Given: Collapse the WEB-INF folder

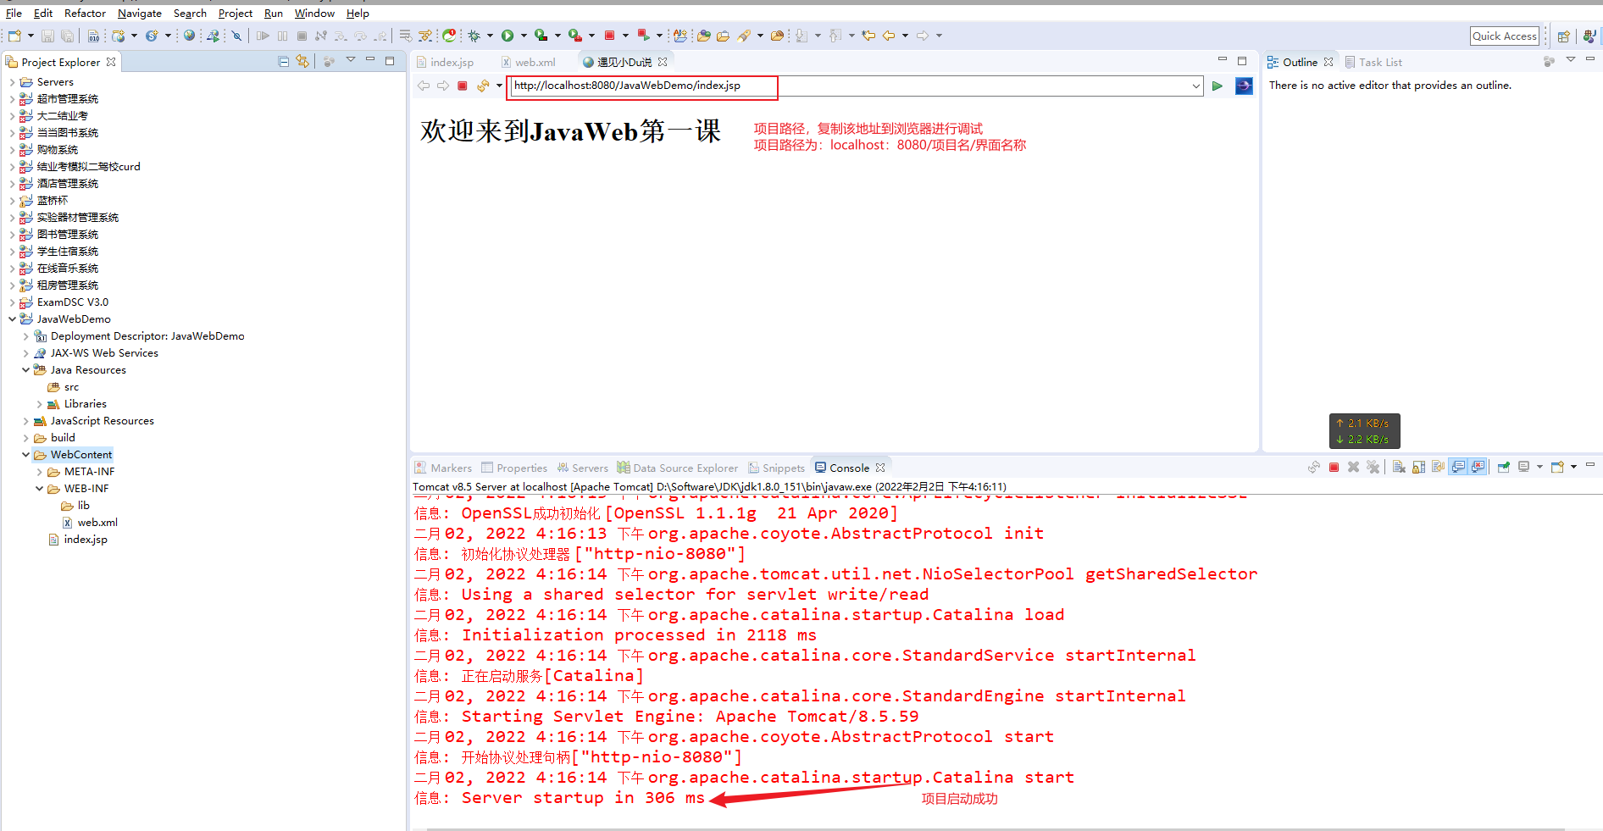Looking at the screenshot, I should tap(39, 489).
